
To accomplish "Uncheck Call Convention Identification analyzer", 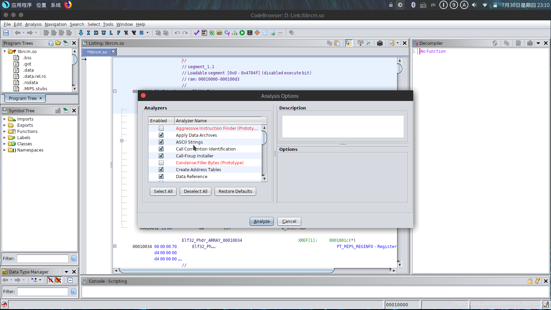I will tap(161, 149).
